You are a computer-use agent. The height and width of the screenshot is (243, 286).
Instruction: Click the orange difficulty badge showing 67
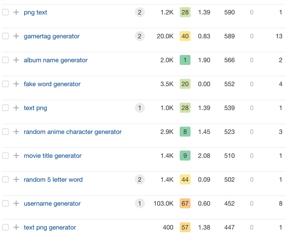point(185,204)
